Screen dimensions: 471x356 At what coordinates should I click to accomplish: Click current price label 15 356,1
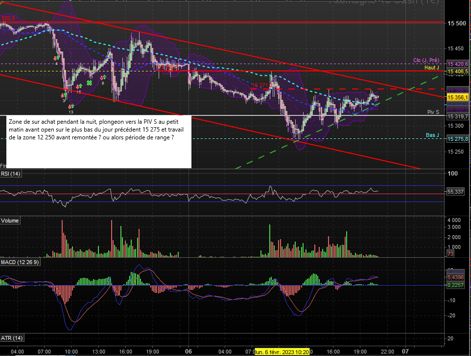(x=458, y=97)
